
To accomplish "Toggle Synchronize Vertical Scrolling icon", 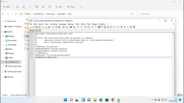I will coord(85,27).
